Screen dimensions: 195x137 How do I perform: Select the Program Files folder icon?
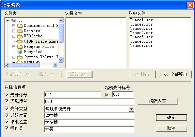20,47
